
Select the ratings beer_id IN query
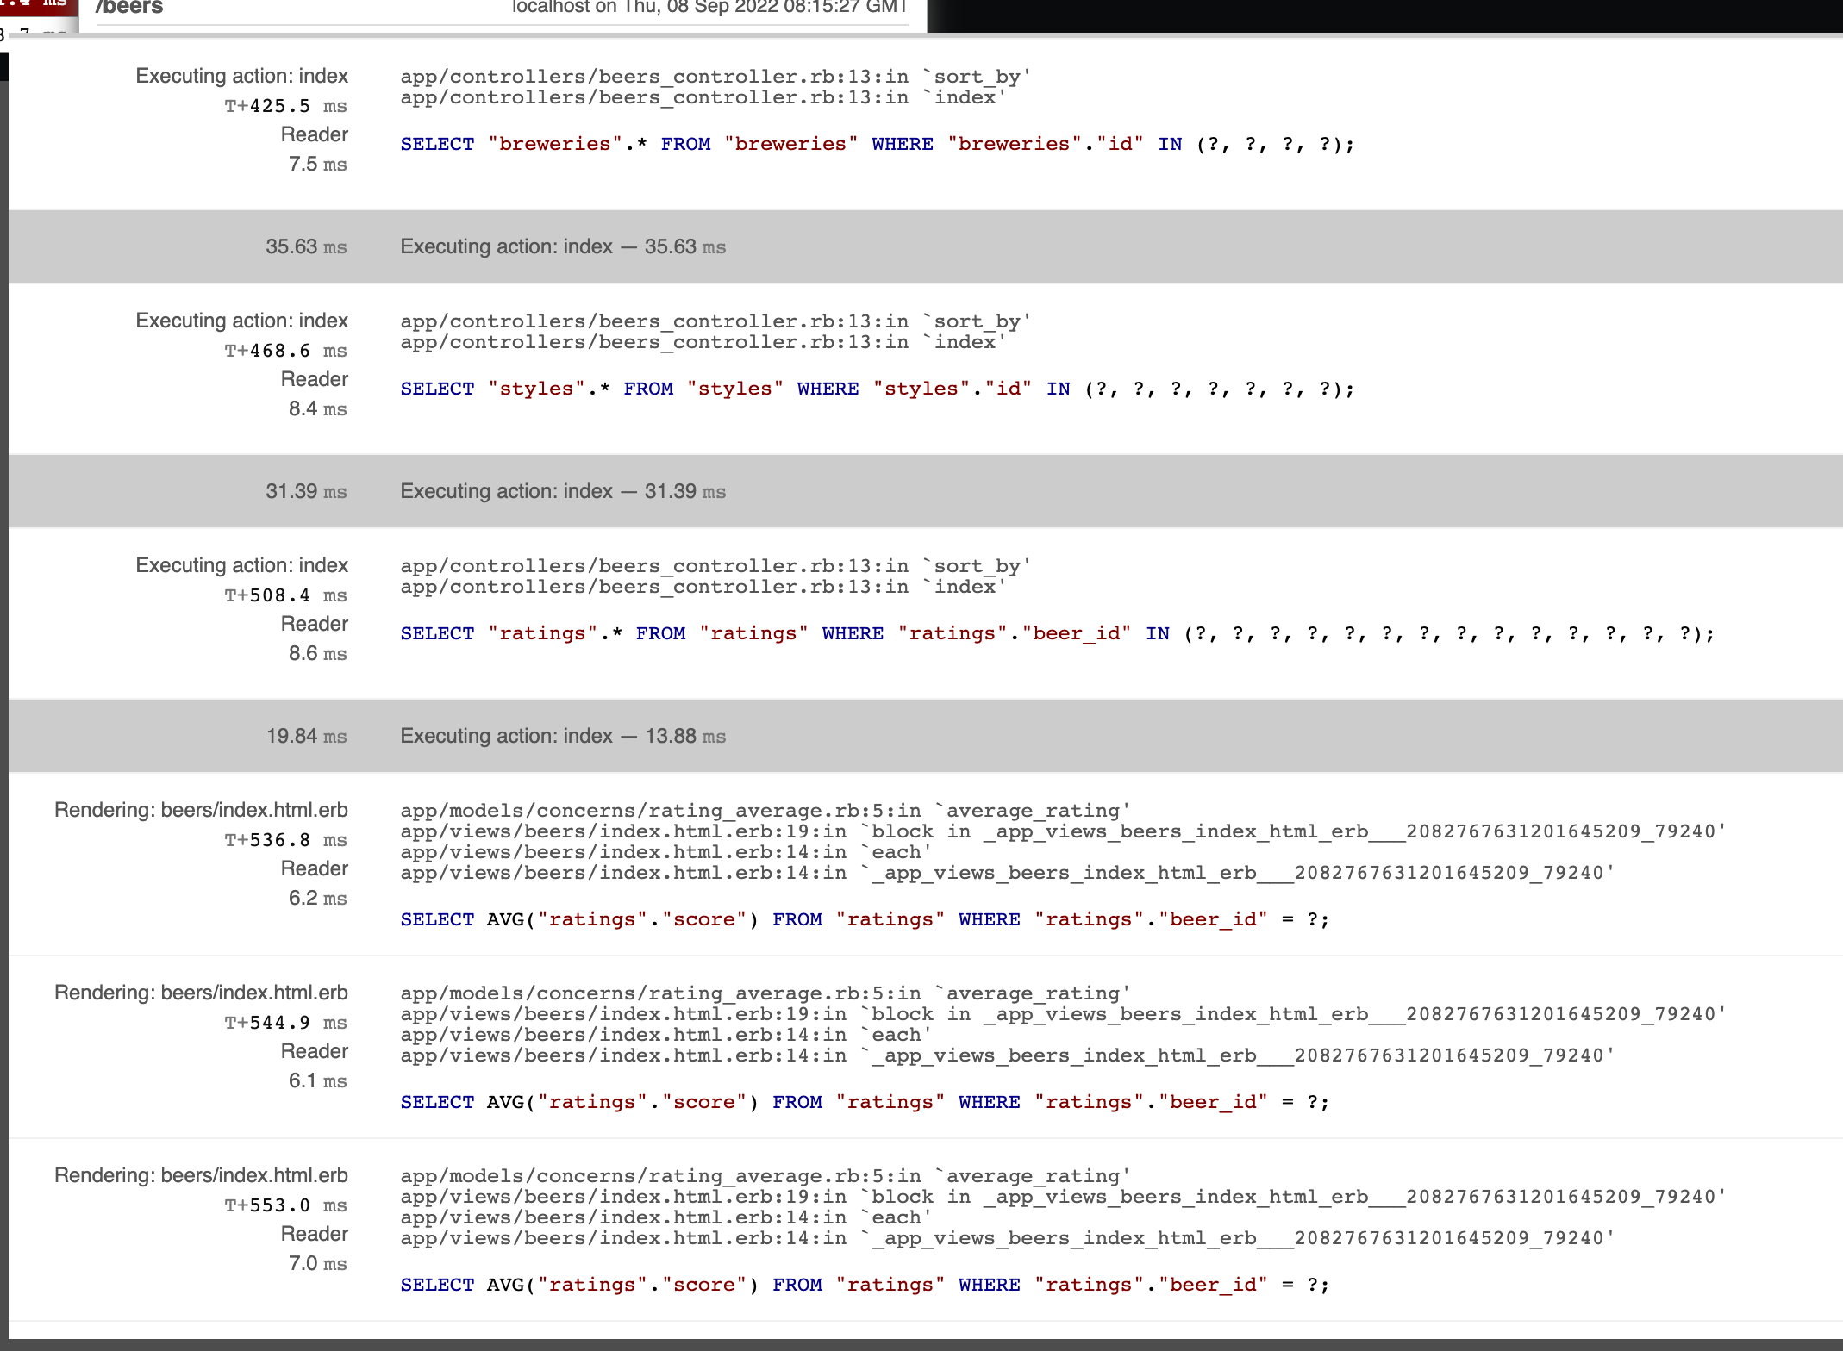pos(1057,634)
